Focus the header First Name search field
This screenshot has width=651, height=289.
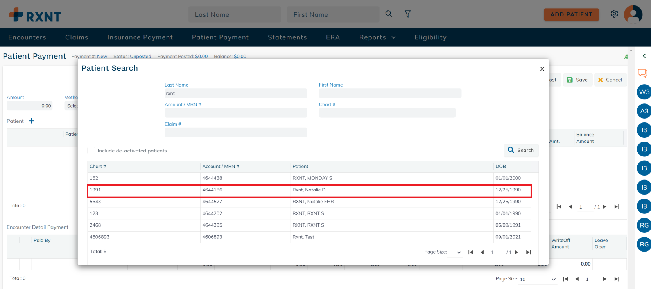[x=333, y=14]
